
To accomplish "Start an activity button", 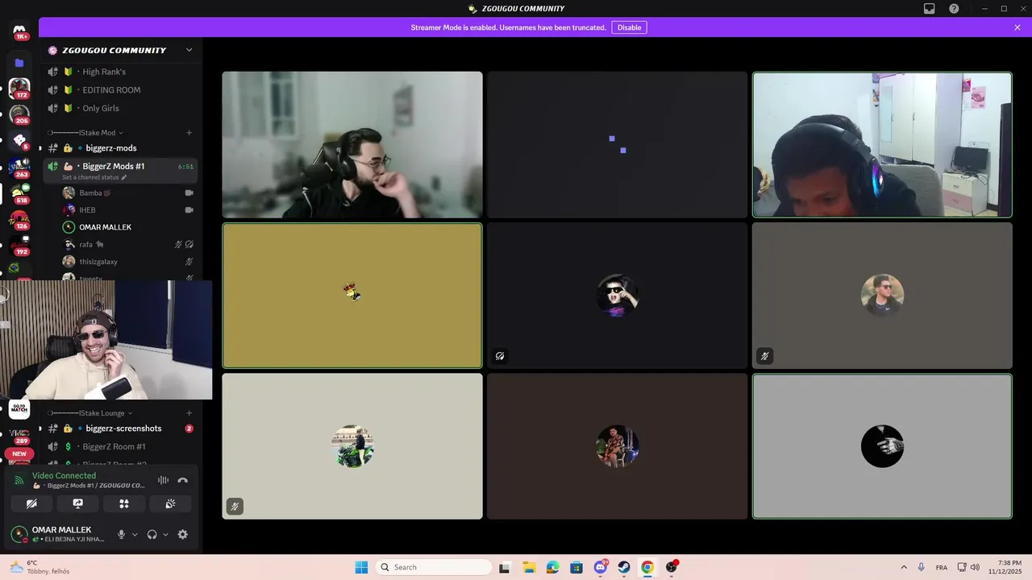I will point(124,503).
